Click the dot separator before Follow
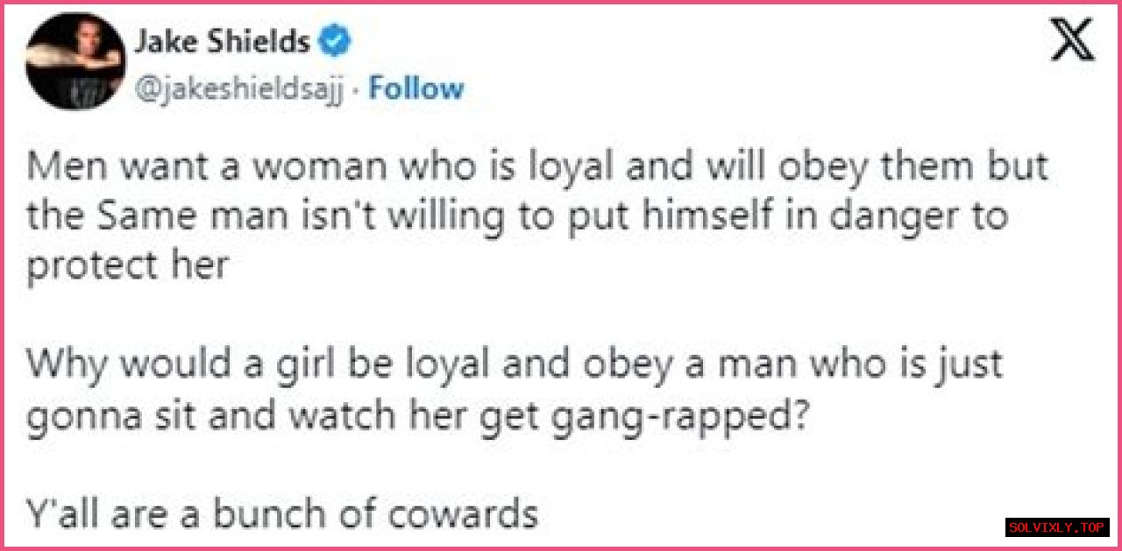1122x551 pixels. 362,89
